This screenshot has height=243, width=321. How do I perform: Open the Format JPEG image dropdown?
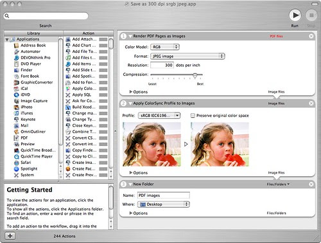tap(187, 56)
